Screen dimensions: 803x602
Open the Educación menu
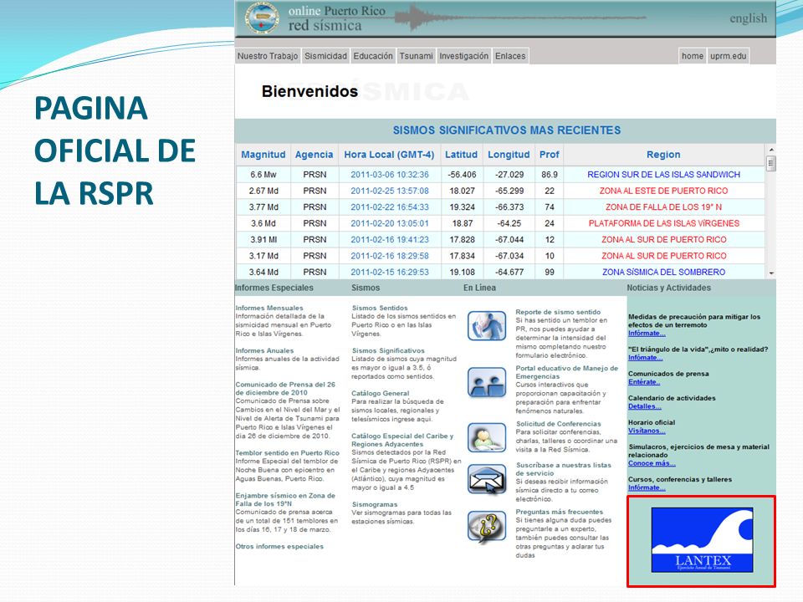pyautogui.click(x=373, y=56)
